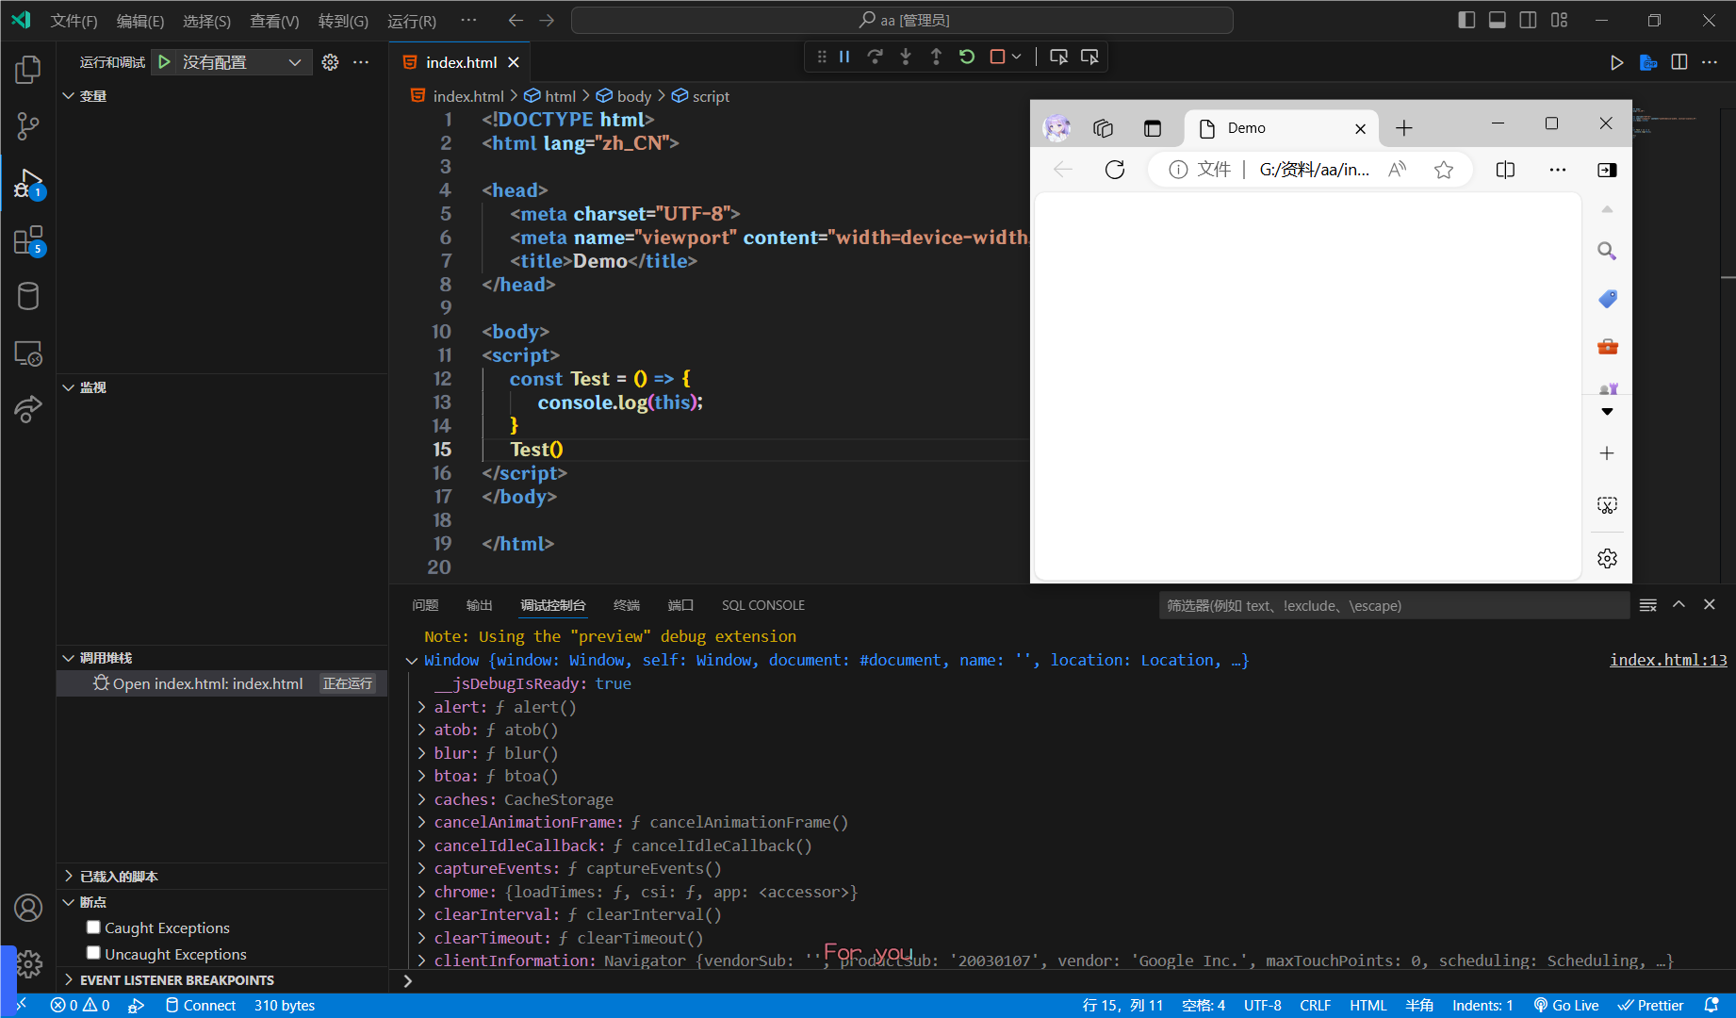The width and height of the screenshot is (1736, 1018).
Task: Open the Source Control view
Action: coord(28,126)
